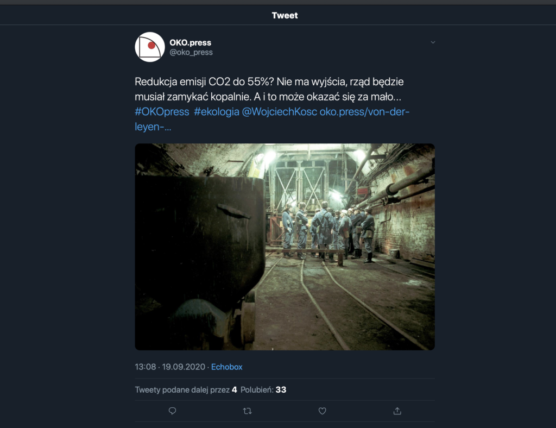
Task: Follow the oko.press/von-der-leyen article link
Action: click(364, 111)
